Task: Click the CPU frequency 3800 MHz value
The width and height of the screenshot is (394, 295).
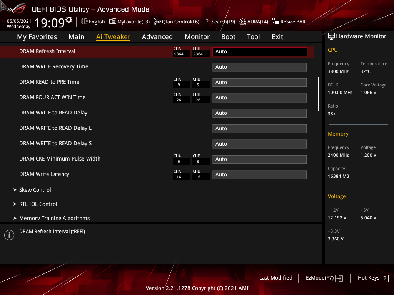Action: point(338,71)
